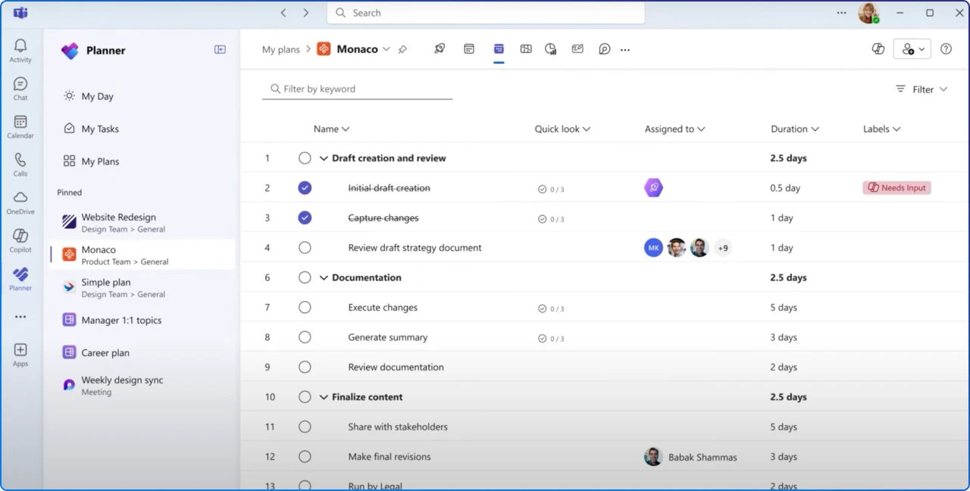This screenshot has width=970, height=491.
Task: Click the Copilot icon near the top right
Action: tap(878, 48)
